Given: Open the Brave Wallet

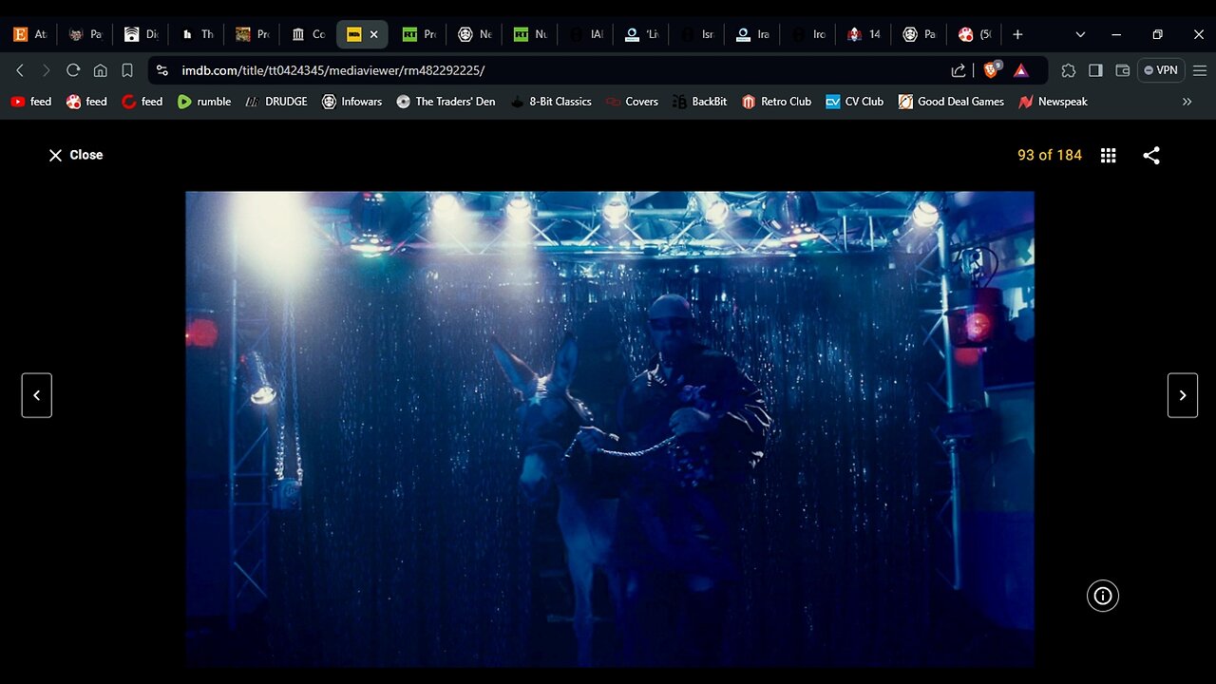Looking at the screenshot, I should tap(1122, 70).
